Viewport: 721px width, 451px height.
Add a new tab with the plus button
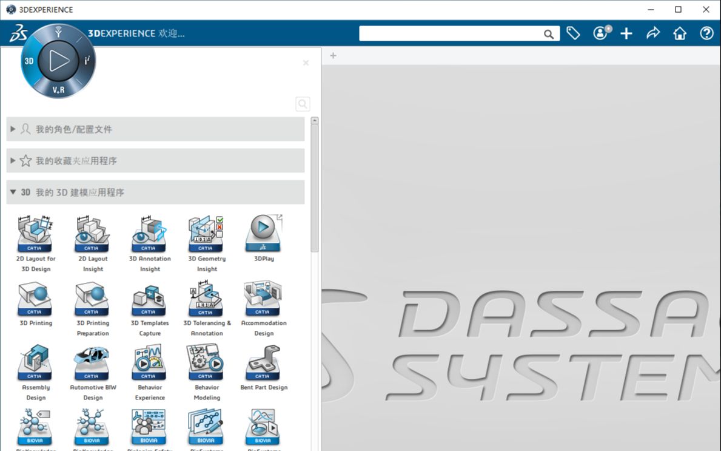(334, 56)
